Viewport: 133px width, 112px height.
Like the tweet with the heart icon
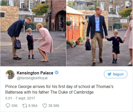click(45, 106)
